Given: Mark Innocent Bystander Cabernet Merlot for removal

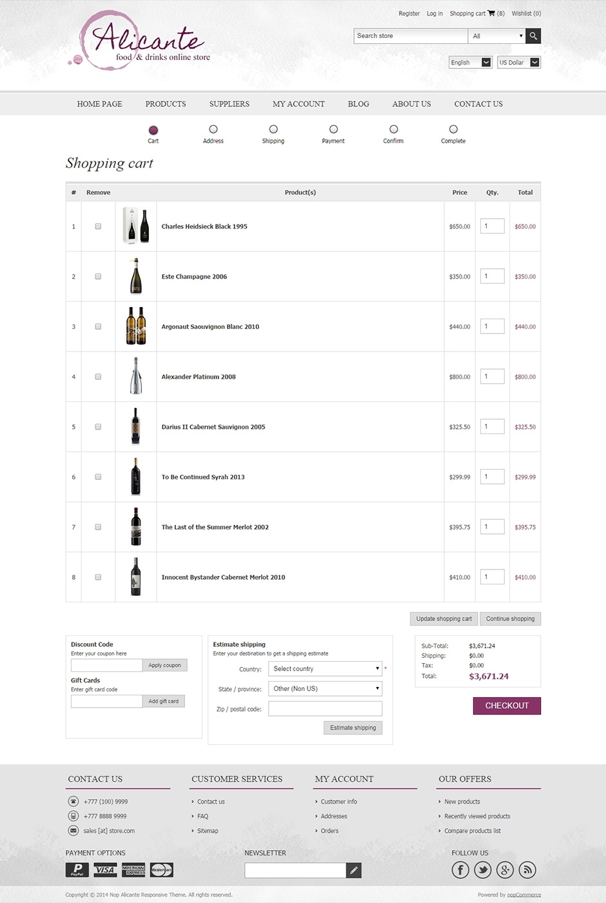Looking at the screenshot, I should 98,577.
